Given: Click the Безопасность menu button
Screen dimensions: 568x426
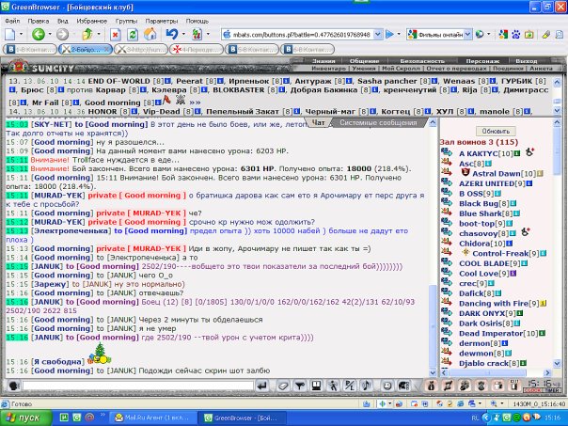Looking at the screenshot, I should (x=421, y=61).
